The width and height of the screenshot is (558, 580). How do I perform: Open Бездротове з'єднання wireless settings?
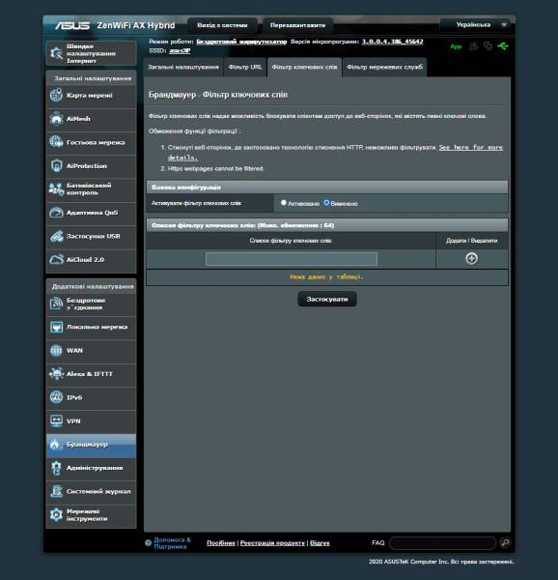click(x=91, y=304)
